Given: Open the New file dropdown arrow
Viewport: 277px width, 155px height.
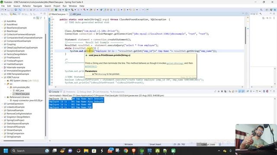Looking at the screenshot, I should [5, 10].
